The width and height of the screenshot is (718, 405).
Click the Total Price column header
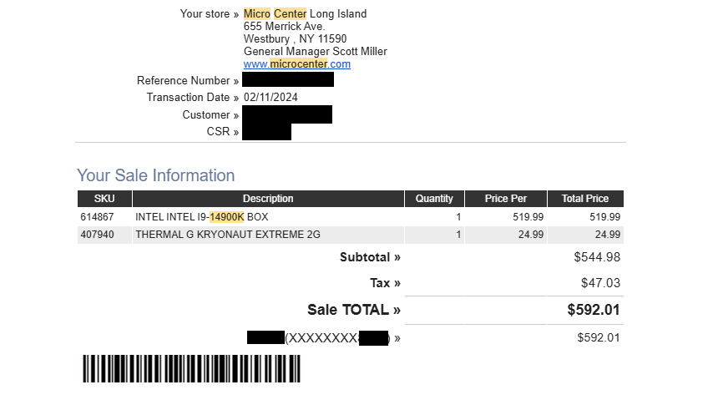[x=585, y=199]
